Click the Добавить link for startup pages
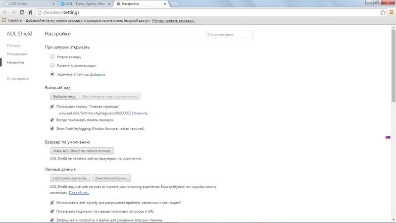 tap(98, 74)
